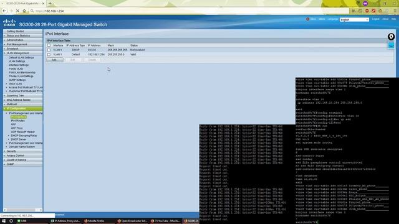The width and height of the screenshot is (399, 224).
Task: Stop loading the current page
Action: [17, 11]
